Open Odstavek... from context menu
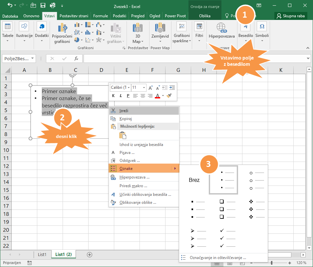Viewport: 313px width, 267px height. click(x=144, y=161)
